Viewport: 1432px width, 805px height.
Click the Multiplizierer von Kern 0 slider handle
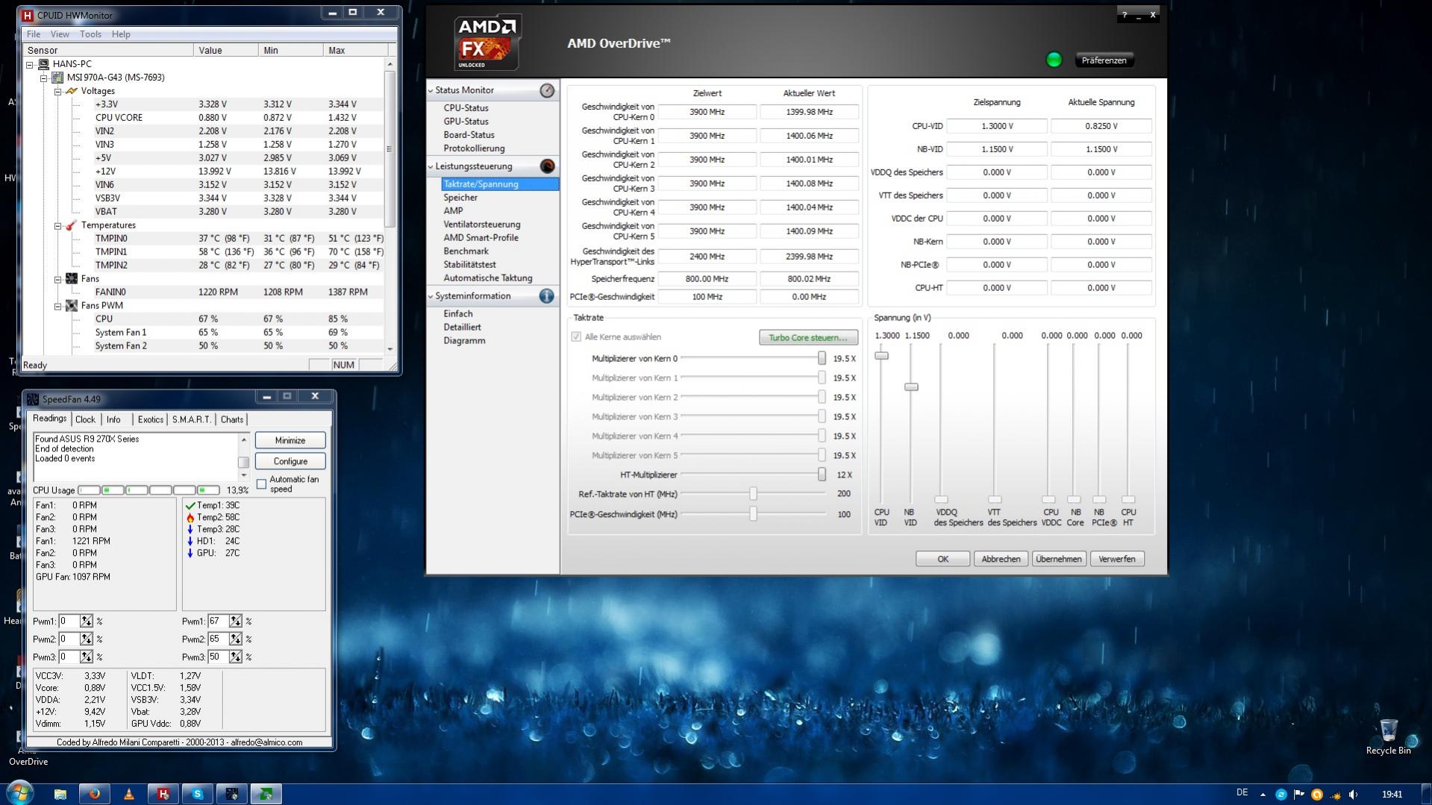coord(822,358)
